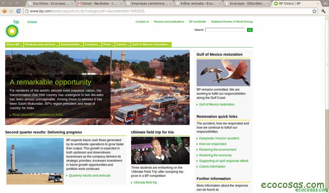The height and width of the screenshot is (193, 329).
Task: Click the green Go search button
Action: pos(250,29)
